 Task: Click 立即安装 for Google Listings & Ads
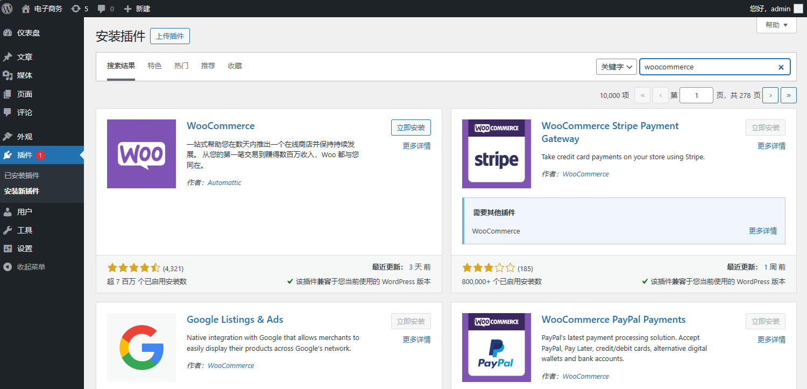click(x=411, y=321)
